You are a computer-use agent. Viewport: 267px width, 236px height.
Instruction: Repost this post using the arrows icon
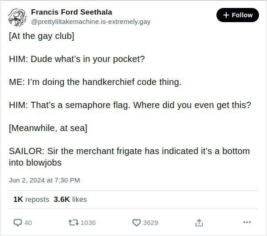click(x=73, y=222)
